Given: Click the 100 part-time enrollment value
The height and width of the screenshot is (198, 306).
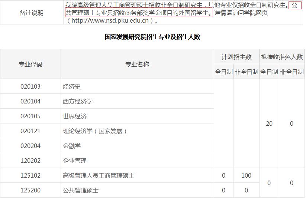Looking at the screenshot, I should point(246,175).
